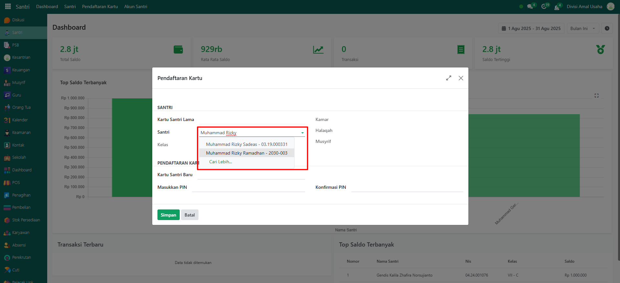Expand the Pendaftaran Kartu dialog to fullscreen
Screen dimensions: 620x283
tap(448, 78)
